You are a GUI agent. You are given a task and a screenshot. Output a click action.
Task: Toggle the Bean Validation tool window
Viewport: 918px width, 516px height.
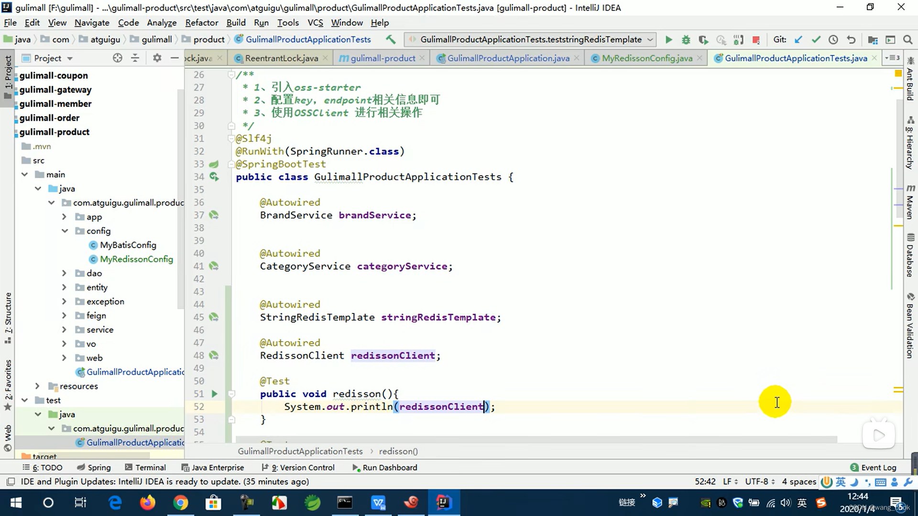(x=910, y=326)
